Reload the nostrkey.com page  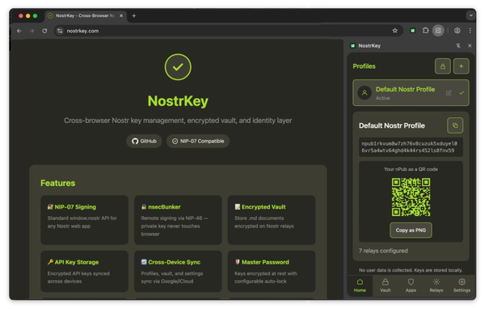point(44,31)
